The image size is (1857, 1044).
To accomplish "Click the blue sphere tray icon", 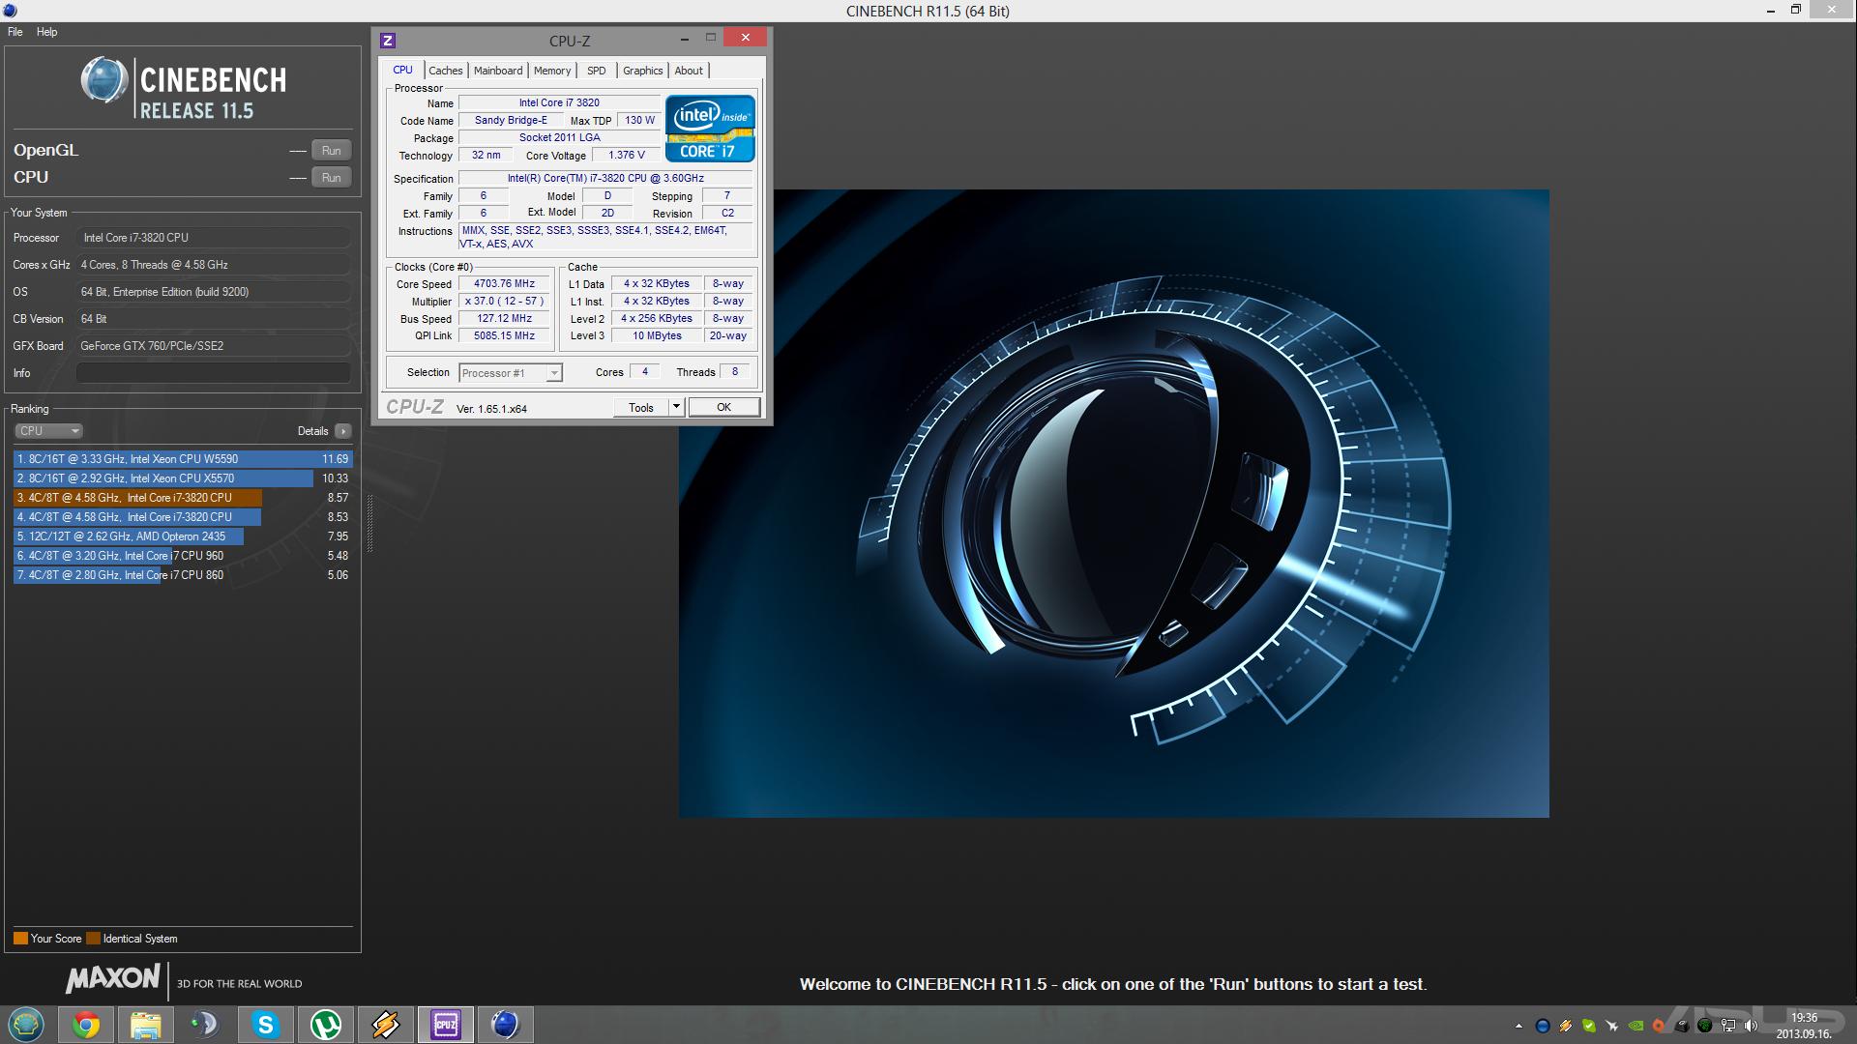I will [x=1543, y=1026].
